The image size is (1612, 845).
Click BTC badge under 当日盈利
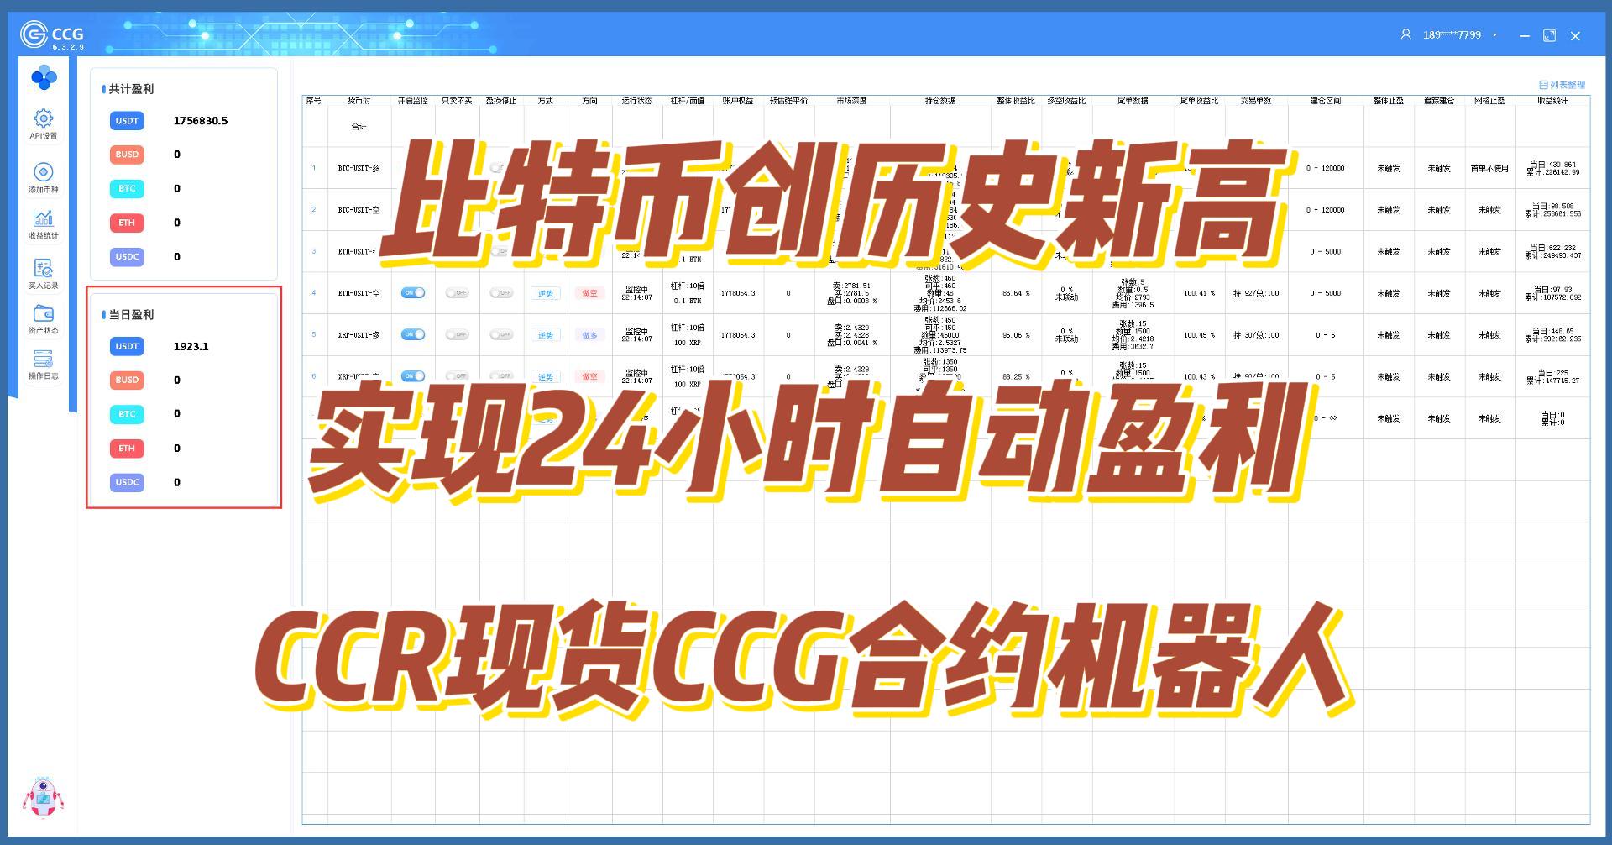[127, 414]
